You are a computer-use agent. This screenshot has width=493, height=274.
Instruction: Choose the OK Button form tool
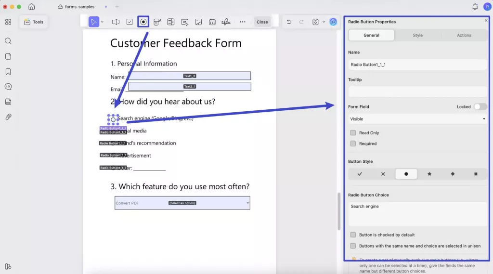click(x=184, y=22)
